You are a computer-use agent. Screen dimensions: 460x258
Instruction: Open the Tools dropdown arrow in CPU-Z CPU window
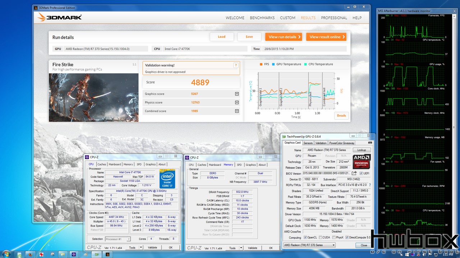pyautogui.click(x=141, y=248)
